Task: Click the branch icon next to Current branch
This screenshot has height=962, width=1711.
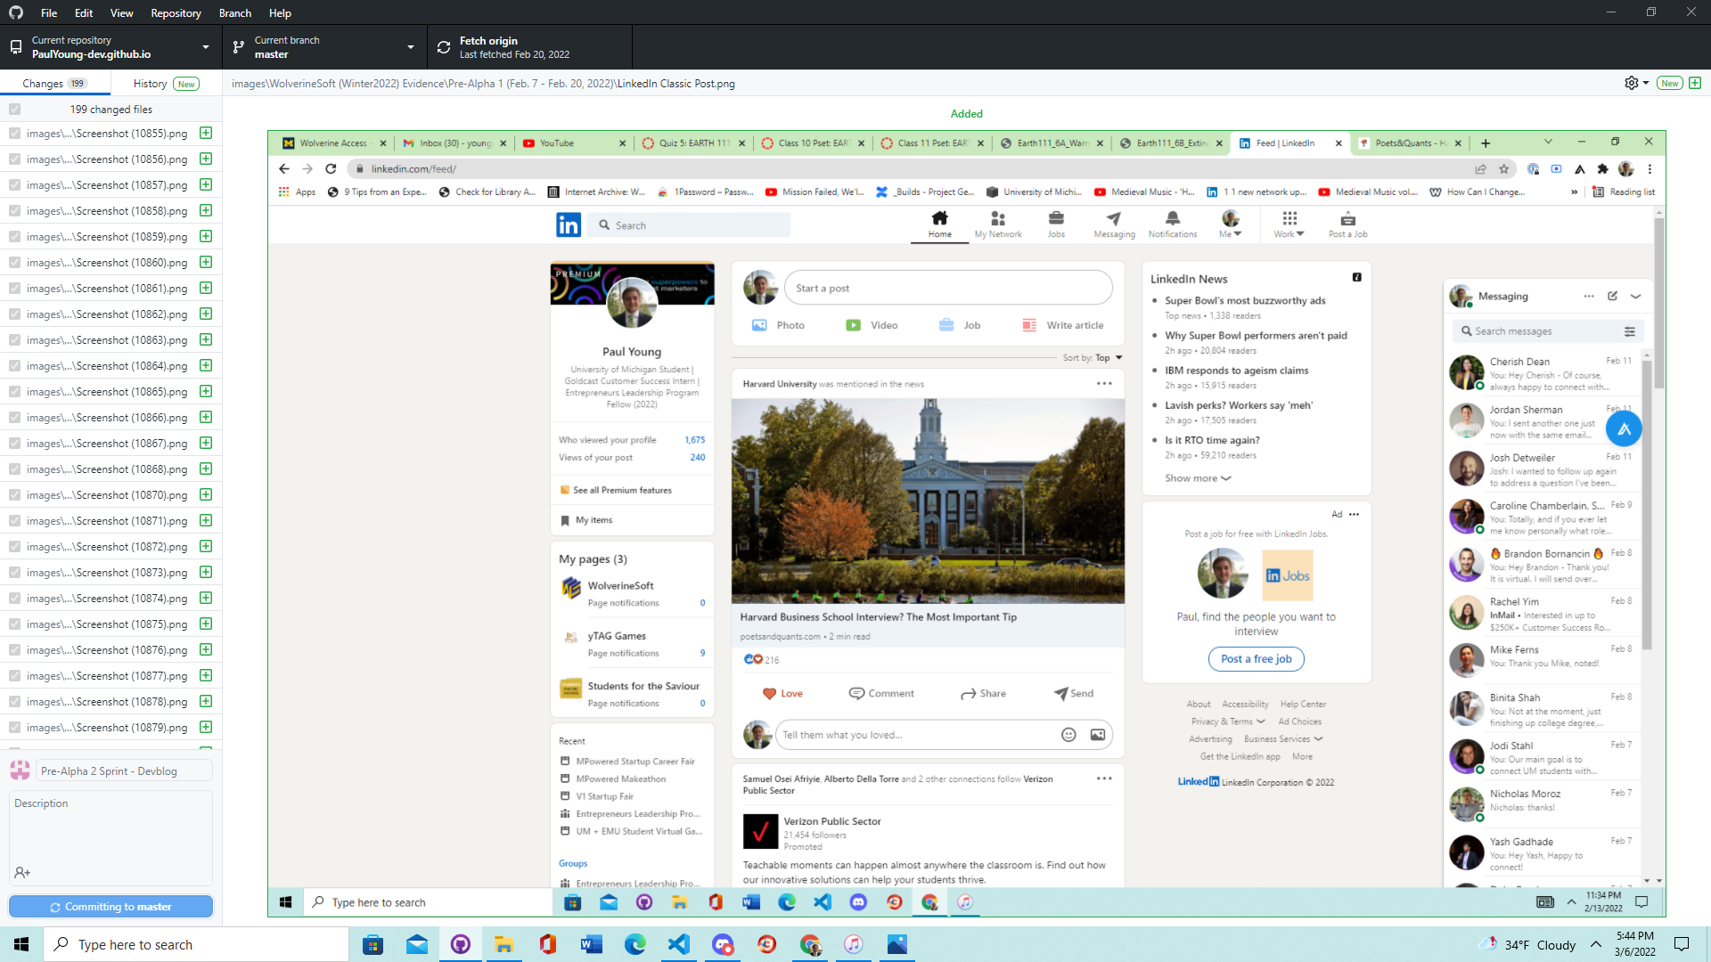Action: [x=238, y=47]
